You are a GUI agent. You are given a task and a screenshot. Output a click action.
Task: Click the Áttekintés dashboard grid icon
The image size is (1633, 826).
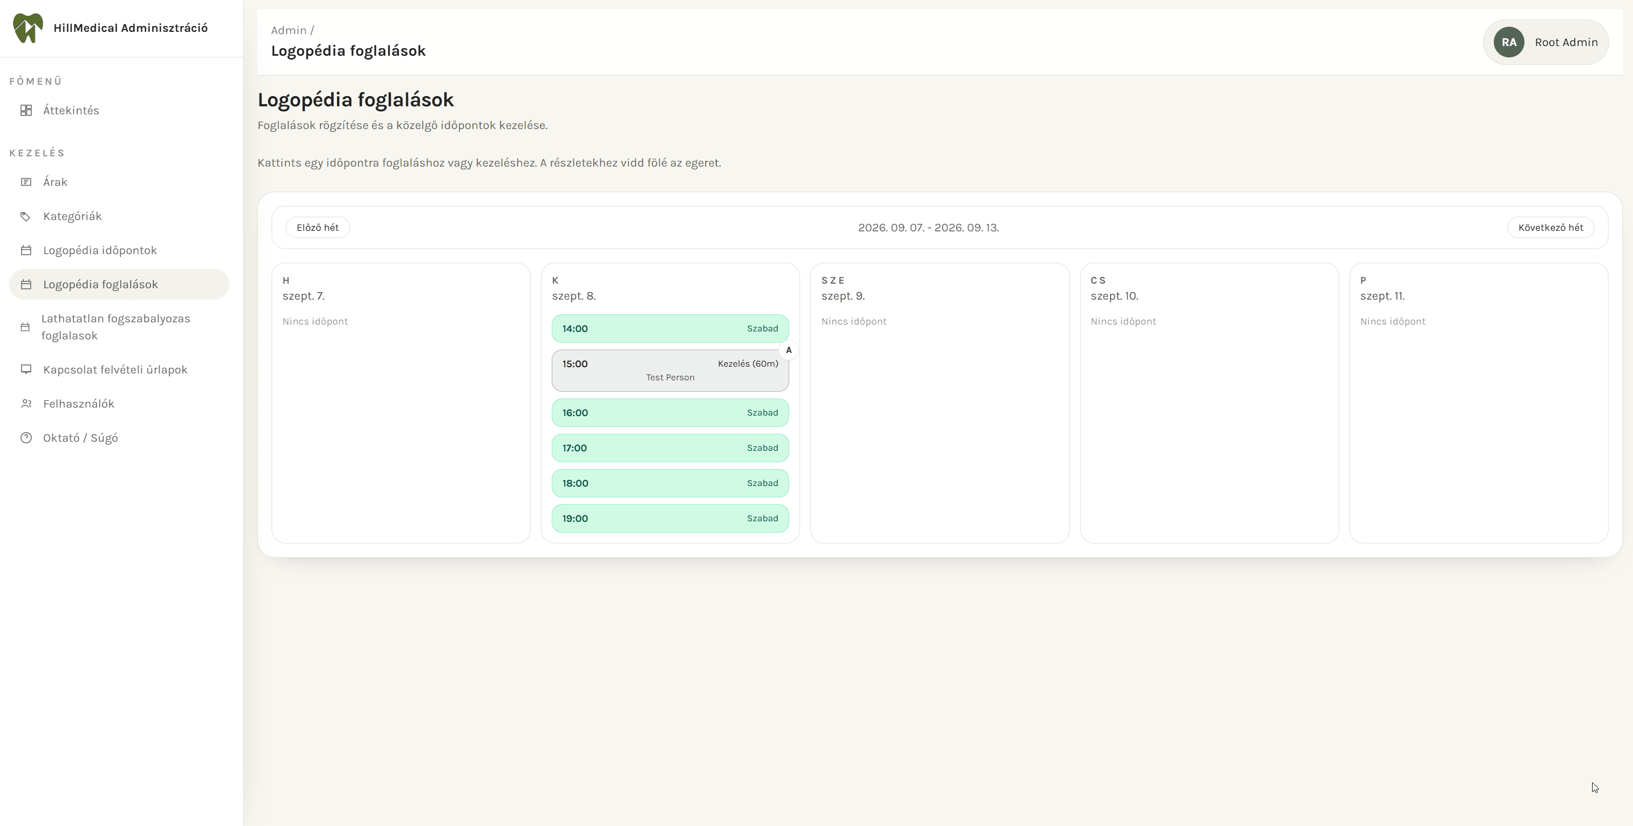coord(26,110)
